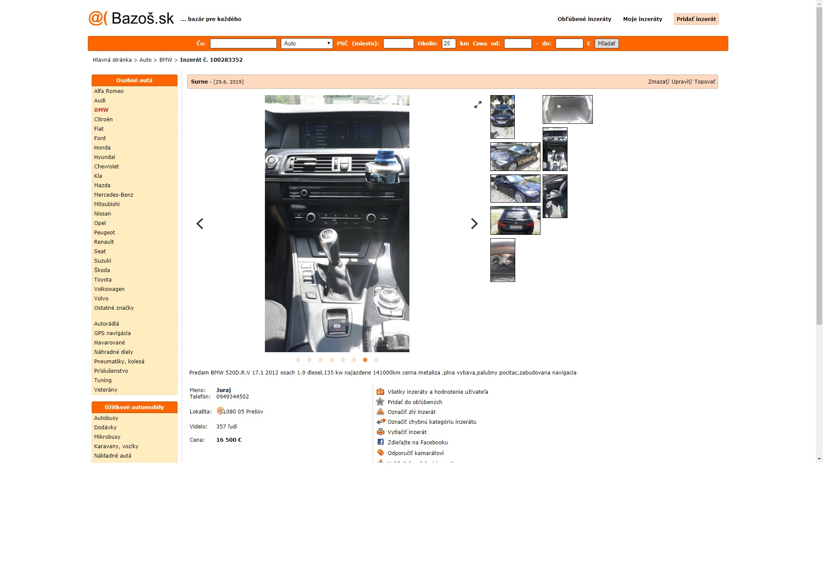
Task: Select the third carousel dot indicator
Action: [321, 360]
